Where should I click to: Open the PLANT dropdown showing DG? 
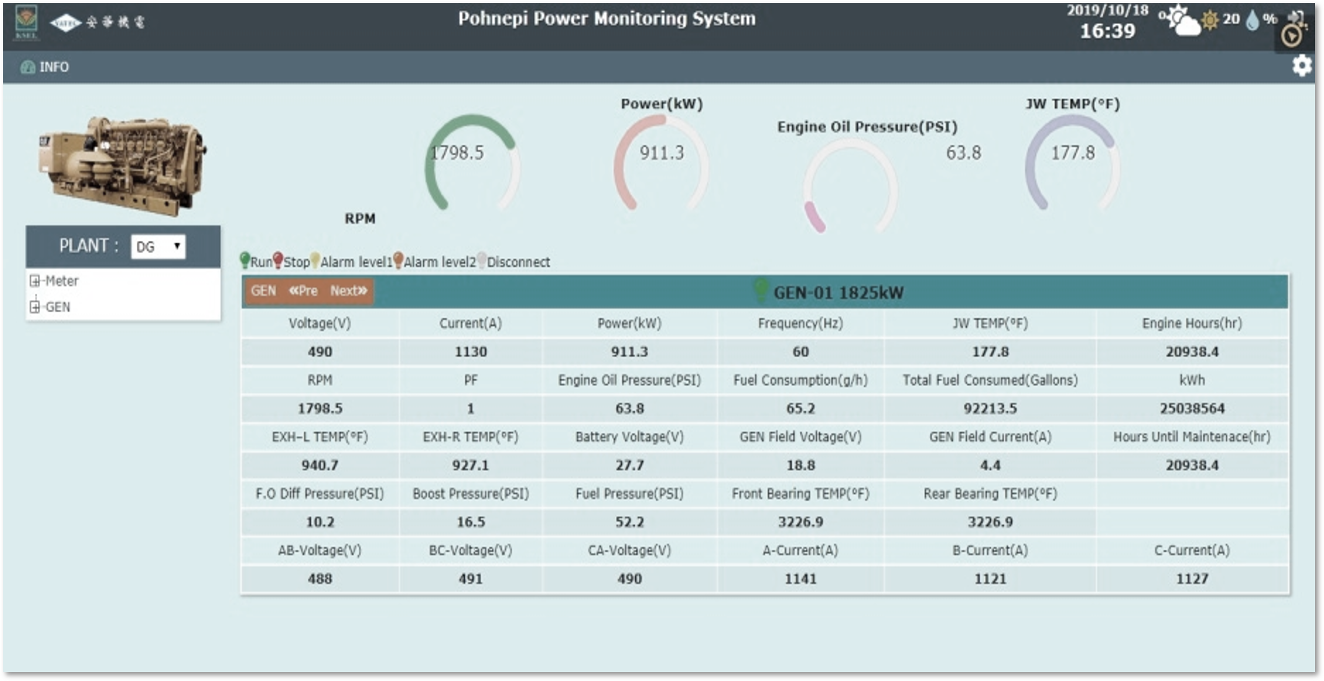click(158, 246)
